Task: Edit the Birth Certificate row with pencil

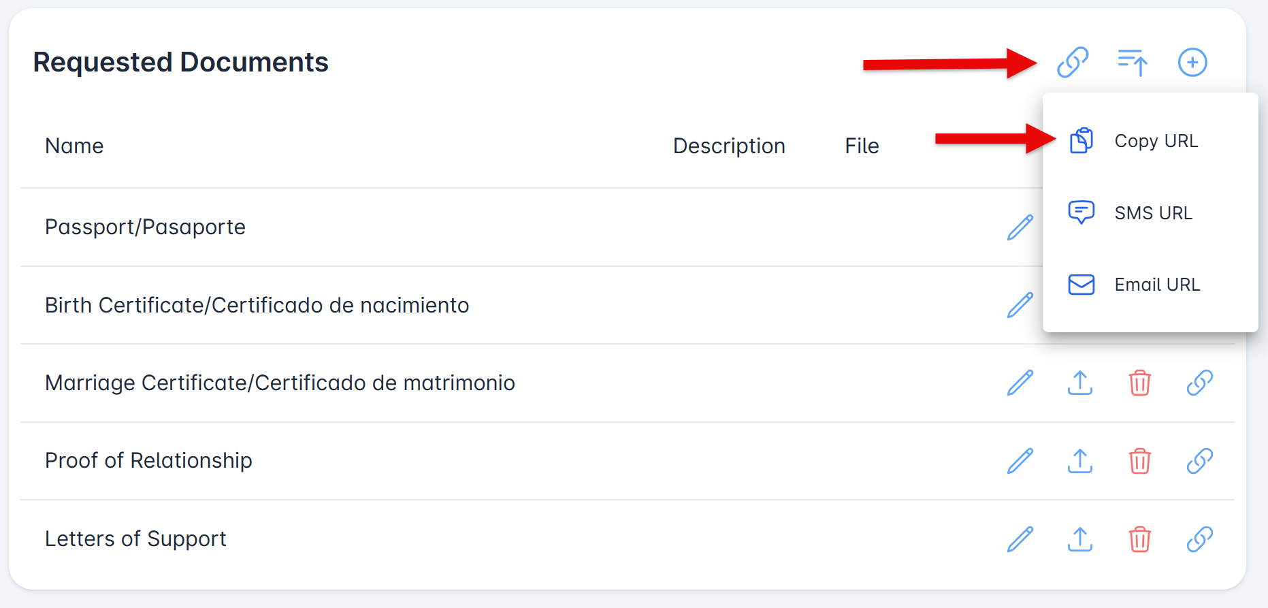Action: click(1020, 305)
